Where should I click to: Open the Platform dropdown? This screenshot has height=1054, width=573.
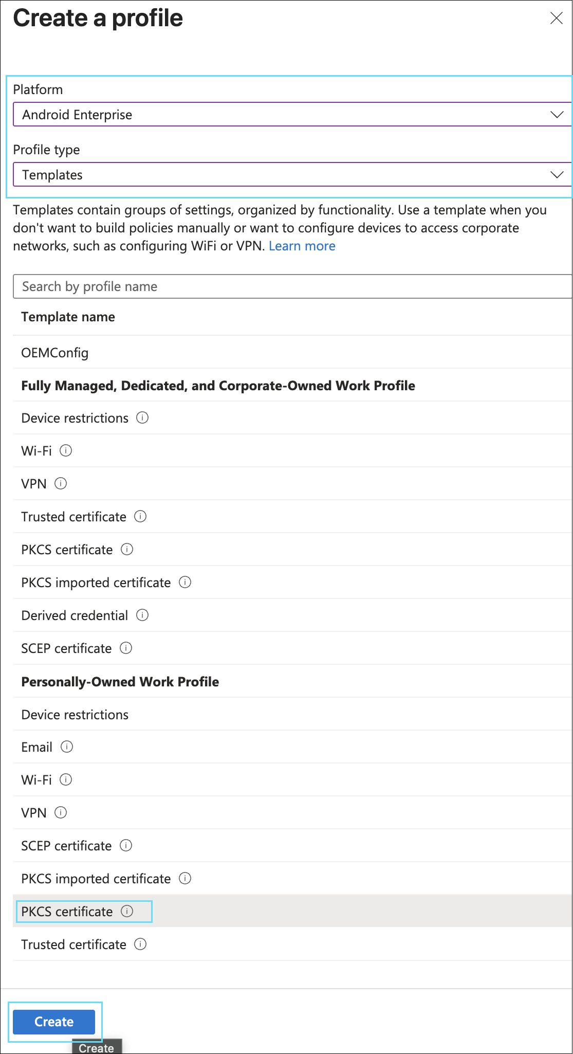(x=292, y=114)
